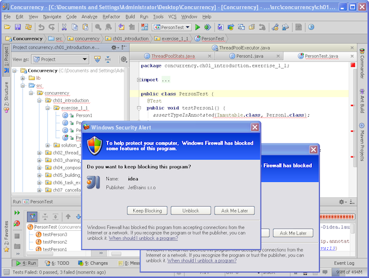This screenshot has width=369, height=278.
Task: Click the Synchronize toolbar icon
Action: click(28, 27)
